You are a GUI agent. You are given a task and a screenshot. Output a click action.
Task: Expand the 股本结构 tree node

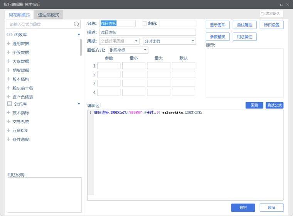click(8, 79)
